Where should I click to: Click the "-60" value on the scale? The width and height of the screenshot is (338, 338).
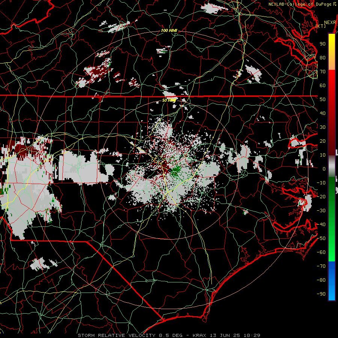[321, 252]
